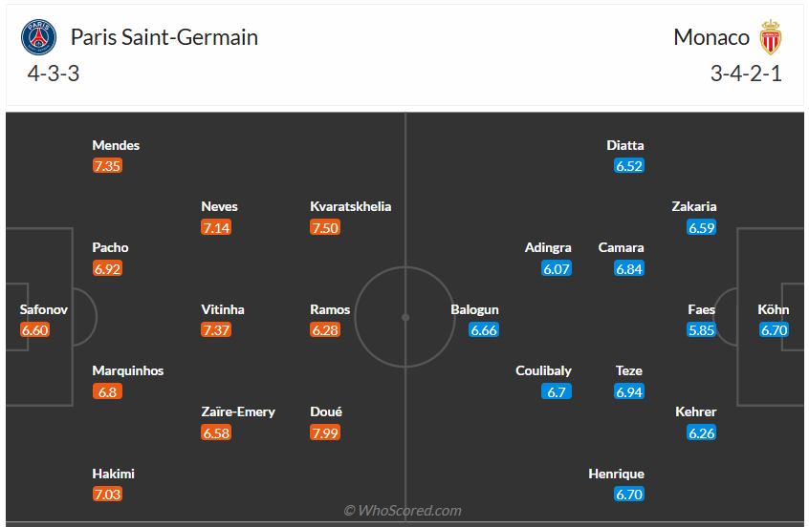Screen dimensions: 809x527
Task: Click Faes's 5.85 rating badge
Action: (x=701, y=330)
